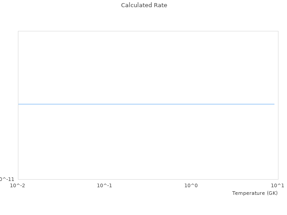The image size is (287, 215).
Task: Click the 10^0 x-axis tick label
Action: [x=191, y=185]
